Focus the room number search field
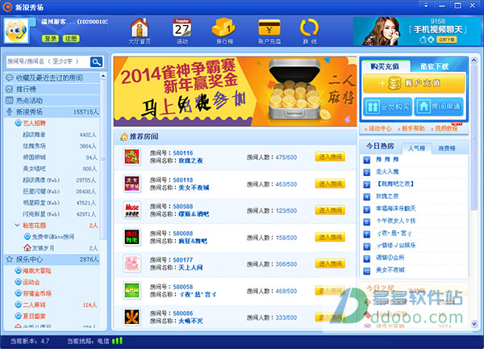 pos(48,62)
